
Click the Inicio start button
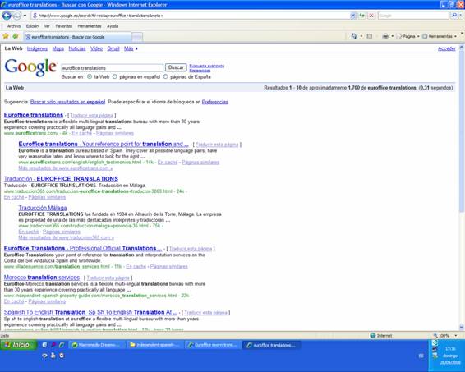point(18,345)
